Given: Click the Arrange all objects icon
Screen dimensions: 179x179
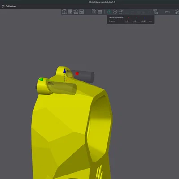Looking at the screenshot, I should click(81, 12).
